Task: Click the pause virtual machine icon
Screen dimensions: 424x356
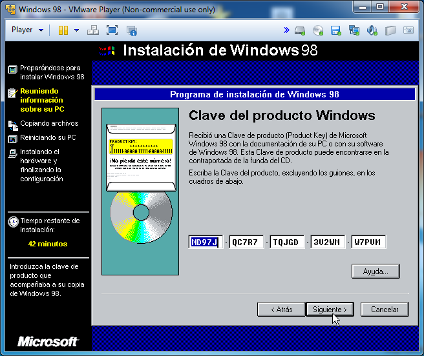Action: pos(63,30)
